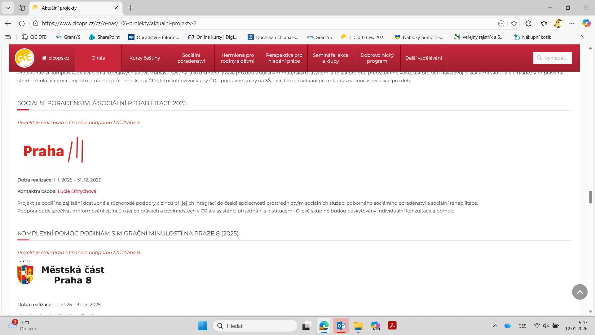595x335 pixels.
Task: Click the page vertical scrollbar thumb
Action: click(x=590, y=197)
